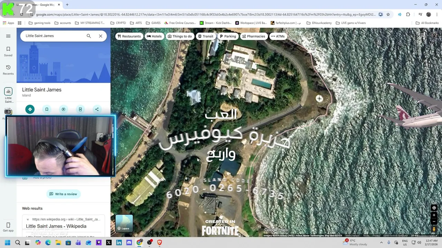Select the Restaurants category chip

click(x=129, y=36)
